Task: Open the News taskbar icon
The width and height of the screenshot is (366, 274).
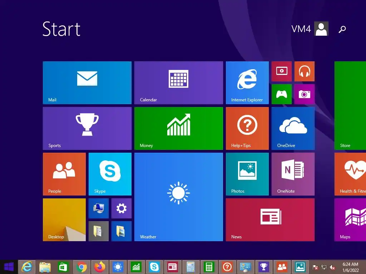Action: point(173,267)
